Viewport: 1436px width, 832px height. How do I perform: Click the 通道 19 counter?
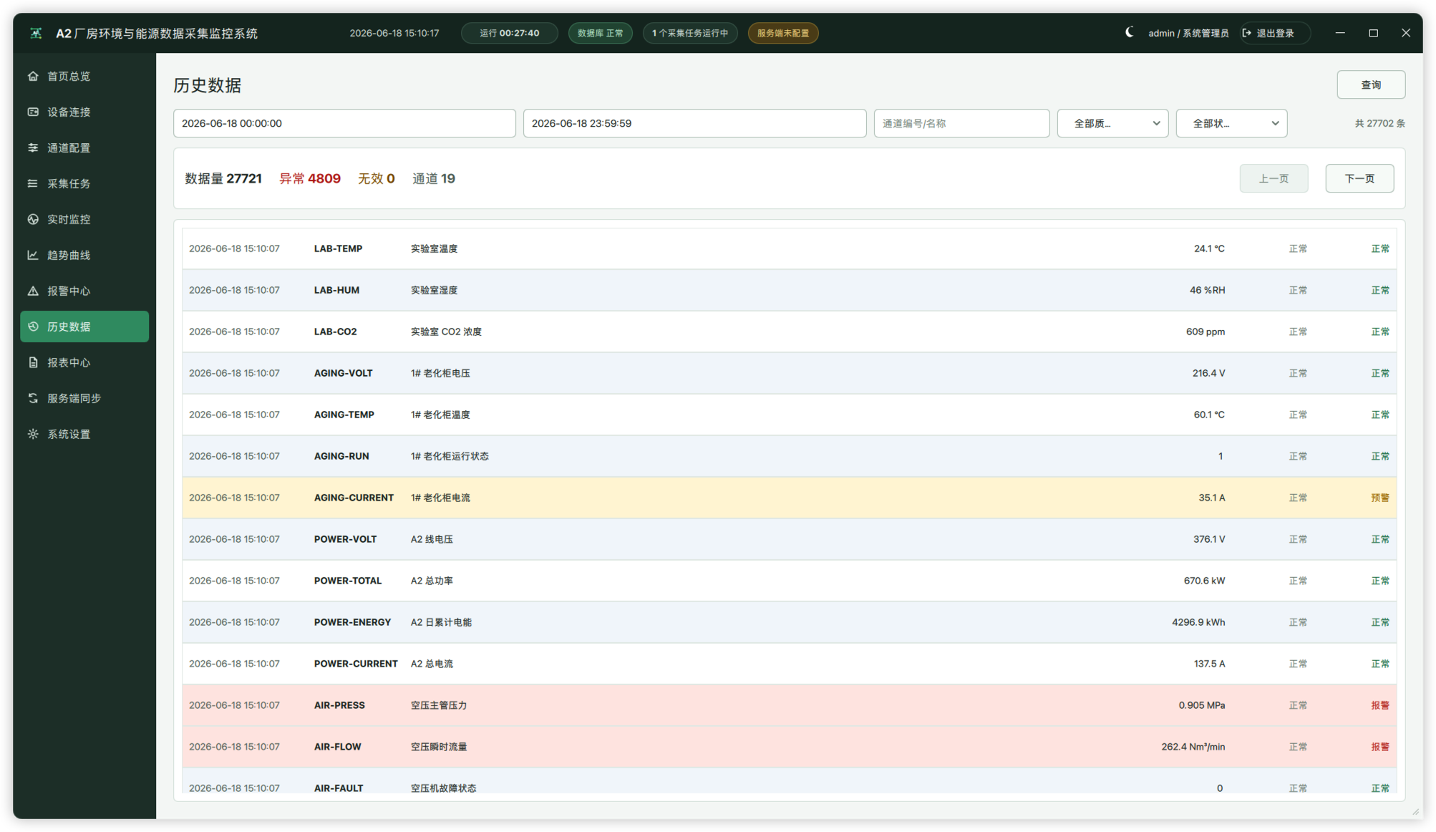433,178
